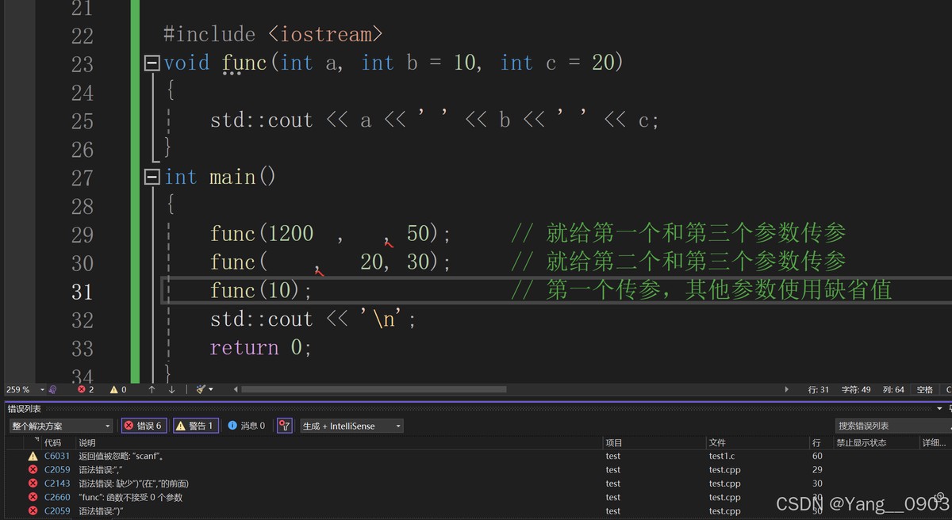Image resolution: width=952 pixels, height=520 pixels.
Task: Toggle the 消息 0 messages filter
Action: 247,426
